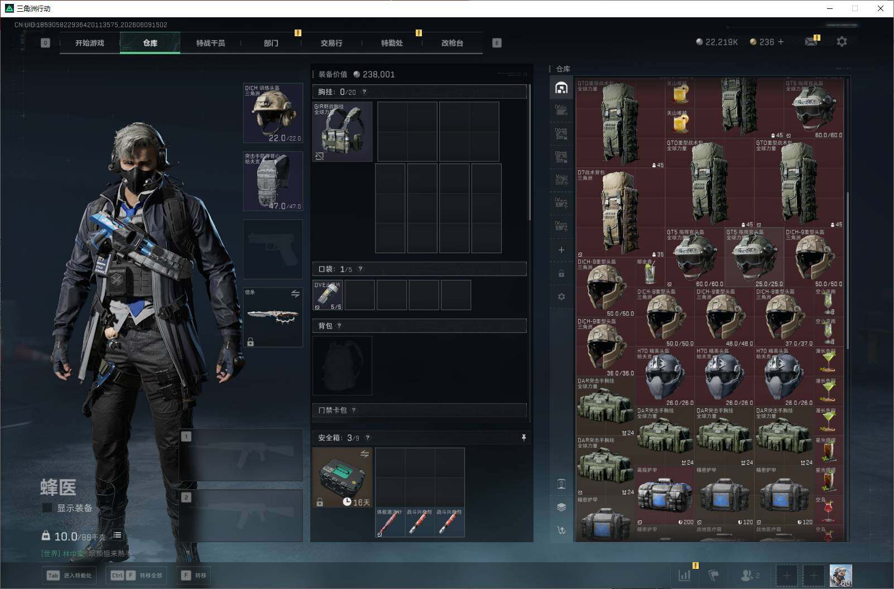Click the statistics bar chart icon
The image size is (894, 589).
point(684,575)
